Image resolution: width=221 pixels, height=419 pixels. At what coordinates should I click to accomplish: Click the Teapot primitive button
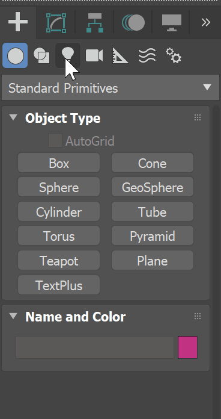click(x=59, y=260)
